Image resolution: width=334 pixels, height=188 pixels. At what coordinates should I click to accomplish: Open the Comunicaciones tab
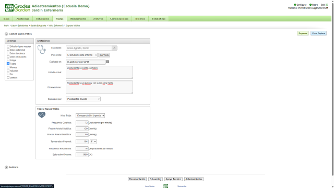[x=119, y=19]
